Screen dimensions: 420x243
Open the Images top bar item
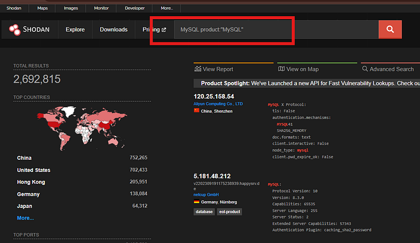click(71, 8)
